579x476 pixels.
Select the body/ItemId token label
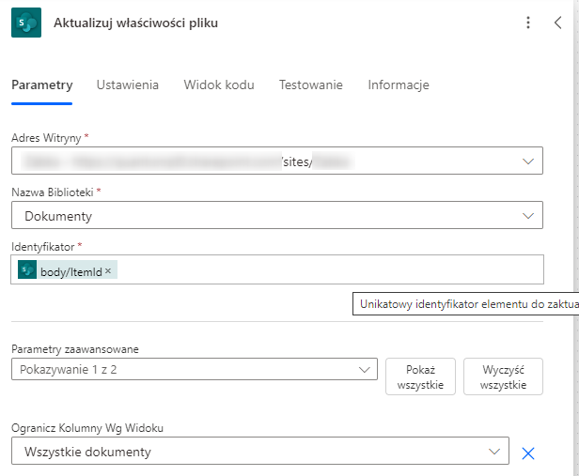(x=70, y=271)
